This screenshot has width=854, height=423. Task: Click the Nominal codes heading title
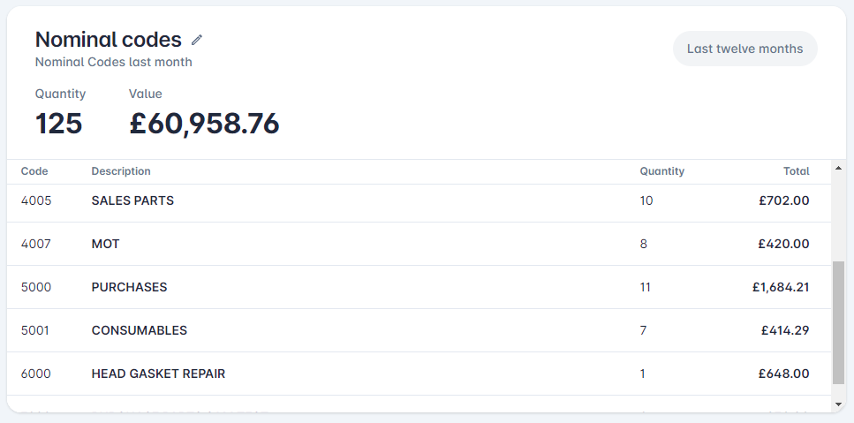109,40
